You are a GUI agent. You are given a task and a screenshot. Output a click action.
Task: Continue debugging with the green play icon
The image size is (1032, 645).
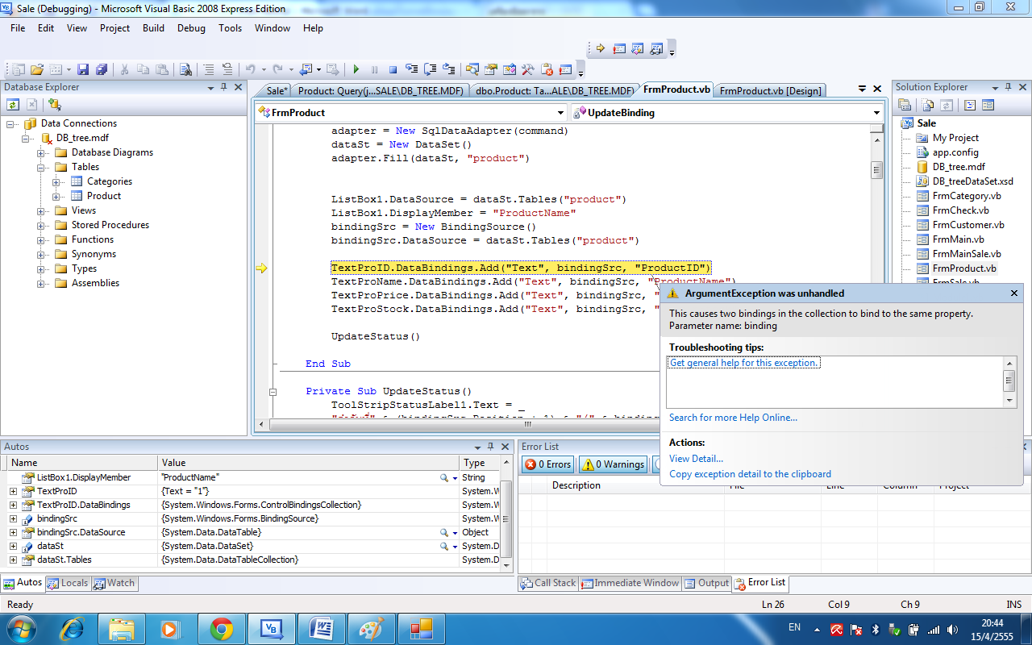pyautogui.click(x=356, y=69)
